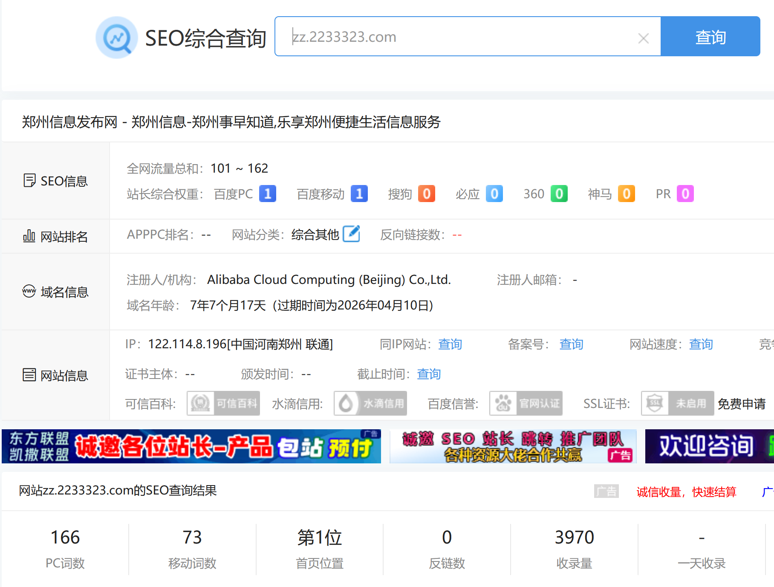Click the 百度PC weight badge
The image size is (774, 587).
click(x=268, y=194)
